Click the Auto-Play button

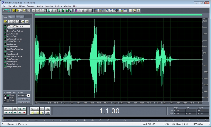click(24, 99)
